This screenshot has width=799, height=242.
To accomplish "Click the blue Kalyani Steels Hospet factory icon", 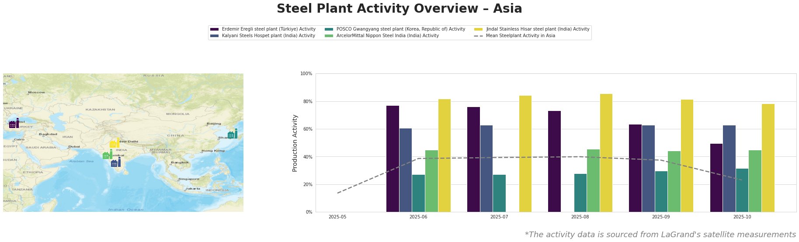I will pos(116,163).
